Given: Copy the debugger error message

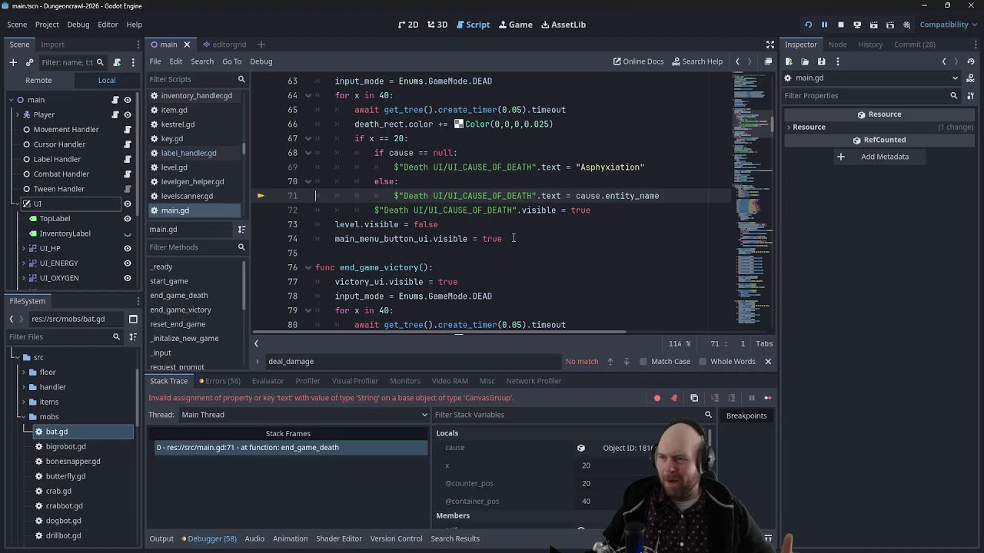Looking at the screenshot, I should click(x=694, y=398).
